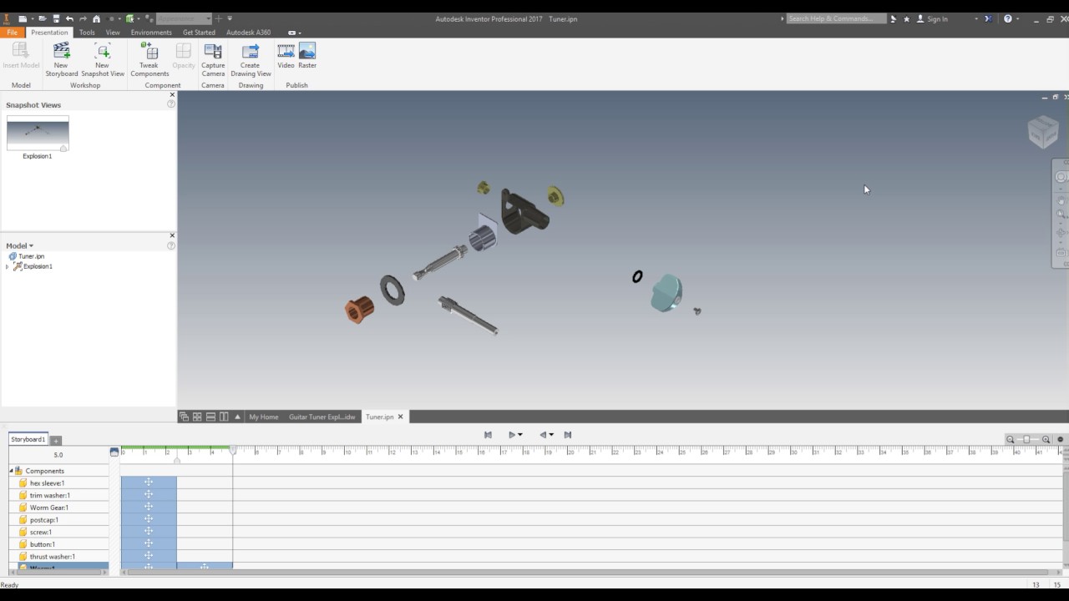The width and height of the screenshot is (1069, 601).
Task: Select the Tweak Components tool
Action: 149,59
